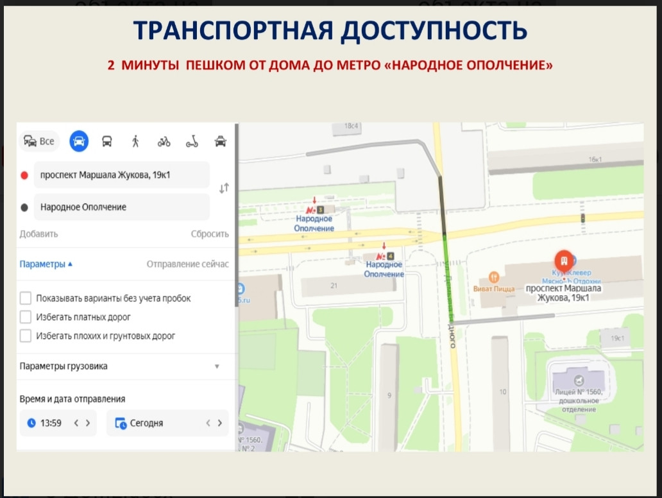
Task: Click building label '21' on the map
Action: pos(334,286)
